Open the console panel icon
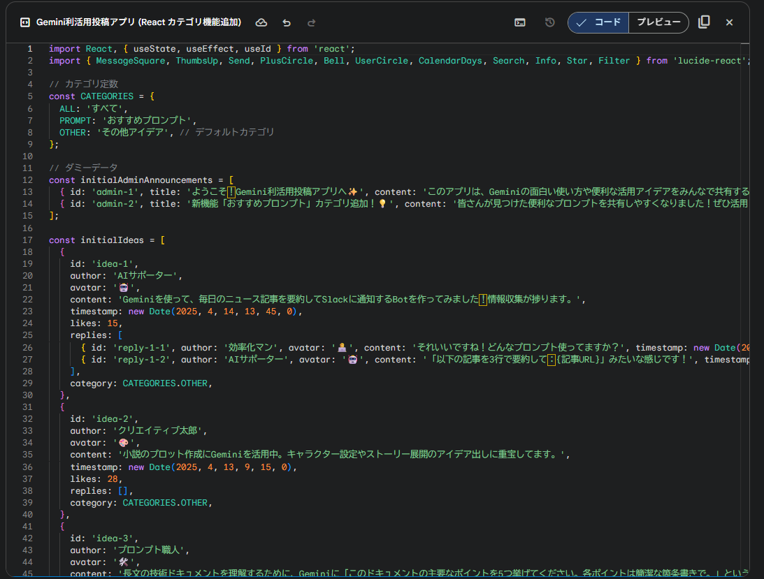Image resolution: width=764 pixels, height=579 pixels. click(520, 22)
